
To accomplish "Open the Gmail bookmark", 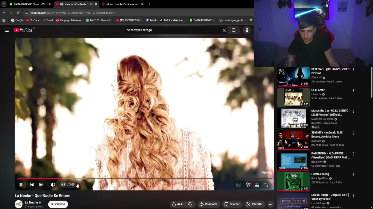I will 47,20.
